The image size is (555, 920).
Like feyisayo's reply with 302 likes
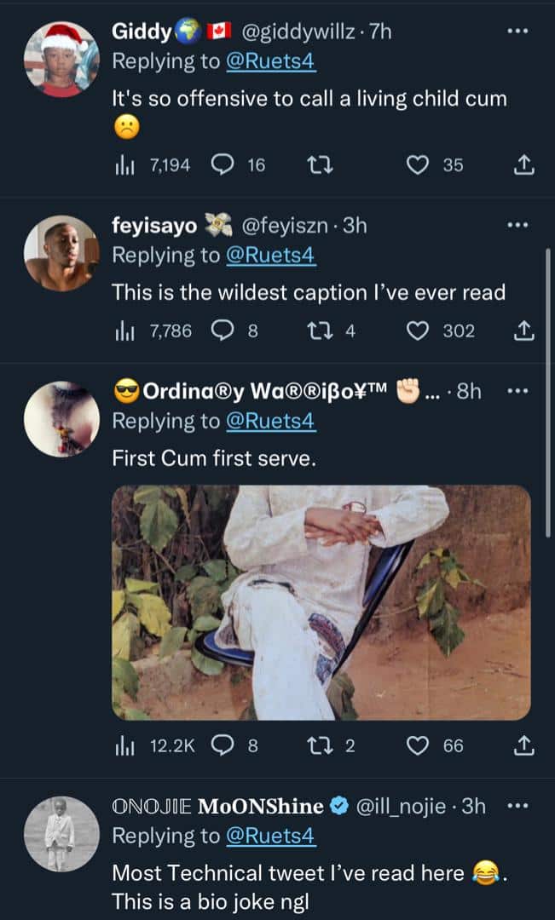tap(417, 331)
